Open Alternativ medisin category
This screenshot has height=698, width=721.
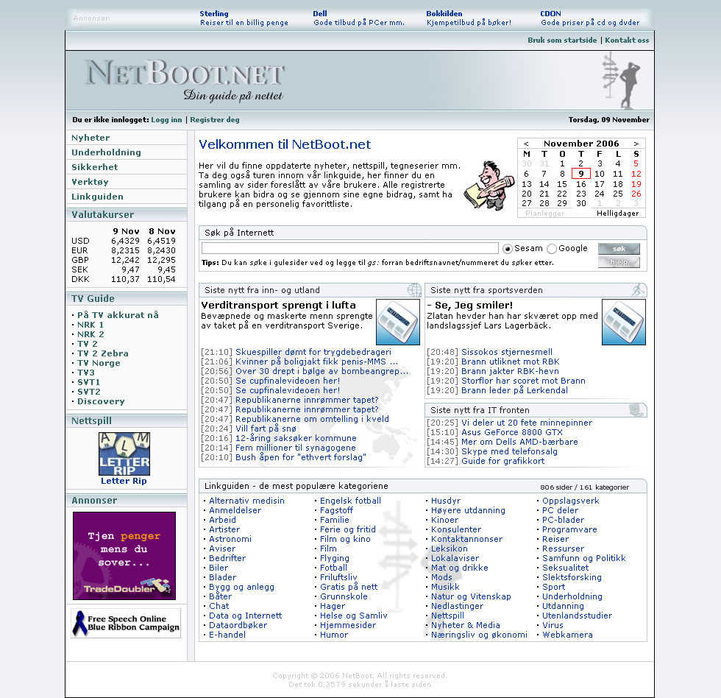[x=246, y=501]
